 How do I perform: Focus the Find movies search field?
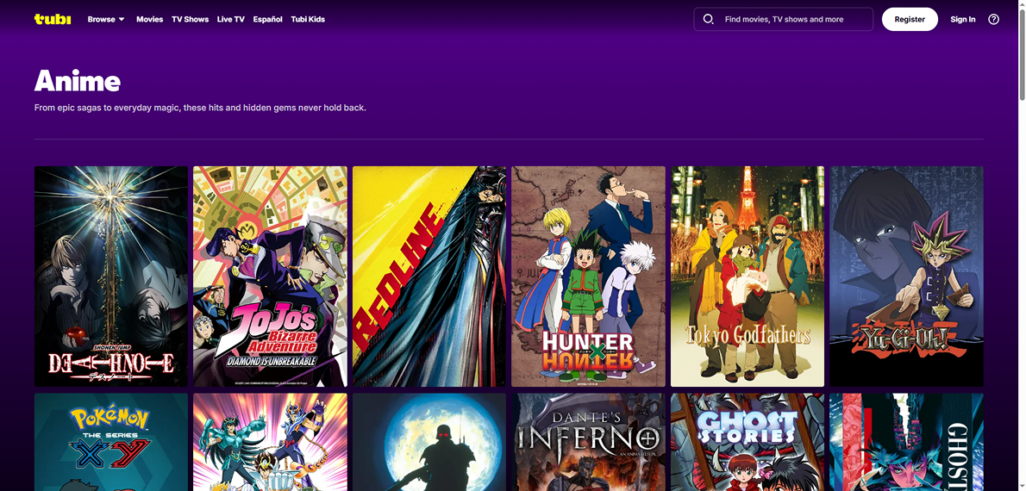click(783, 19)
